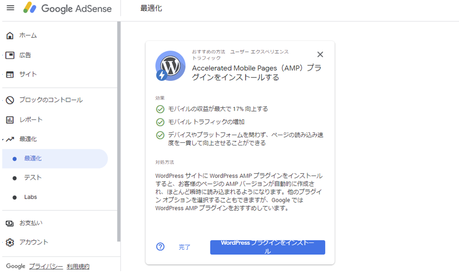The height and width of the screenshot is (273, 459).
Task: Click the 広告 ads icon
Action: [9, 55]
